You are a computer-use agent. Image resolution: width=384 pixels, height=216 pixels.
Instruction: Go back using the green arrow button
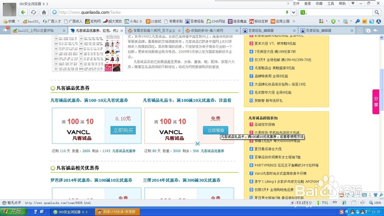point(23,12)
